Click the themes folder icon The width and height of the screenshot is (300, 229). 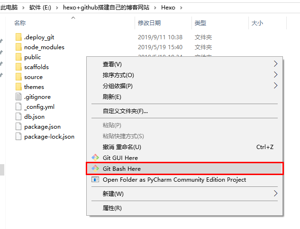coord(18,87)
